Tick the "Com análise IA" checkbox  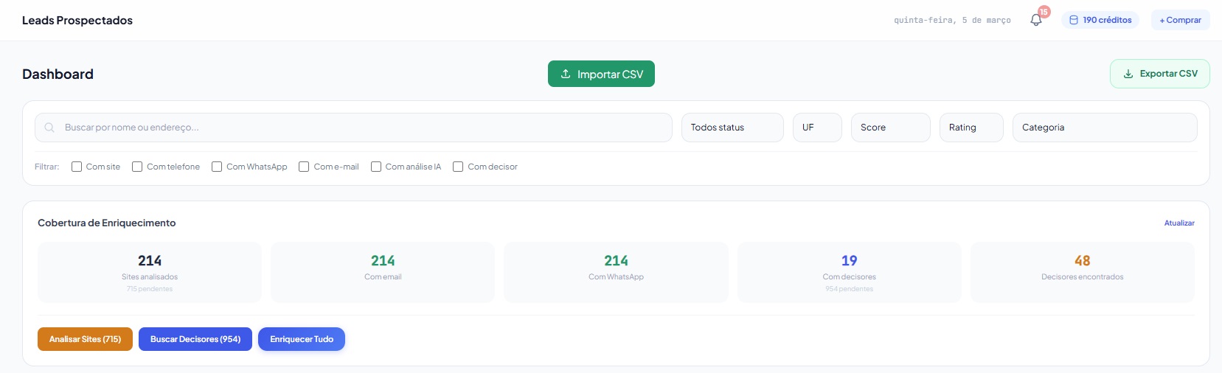(376, 167)
